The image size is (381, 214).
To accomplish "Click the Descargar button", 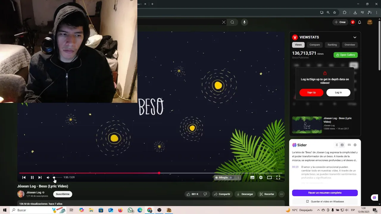I will (245, 194).
